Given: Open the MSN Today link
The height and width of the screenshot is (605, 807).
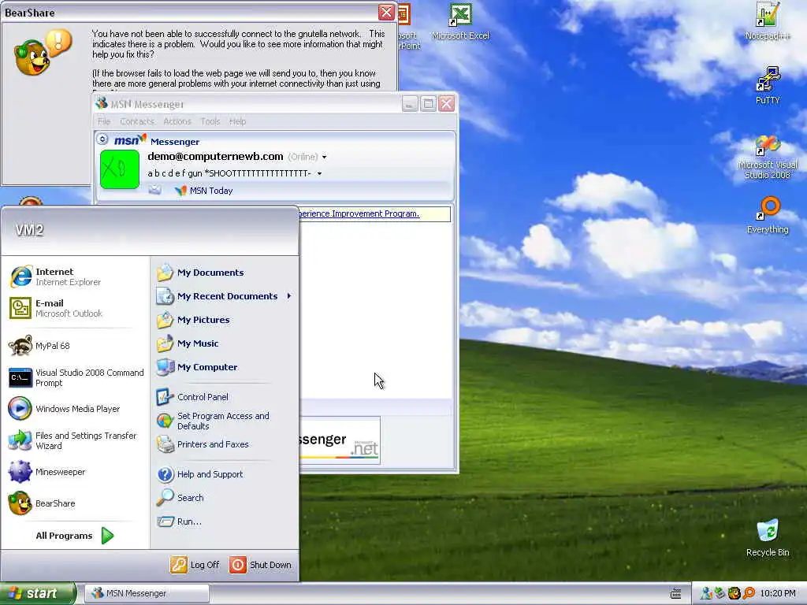Looking at the screenshot, I should click(204, 191).
